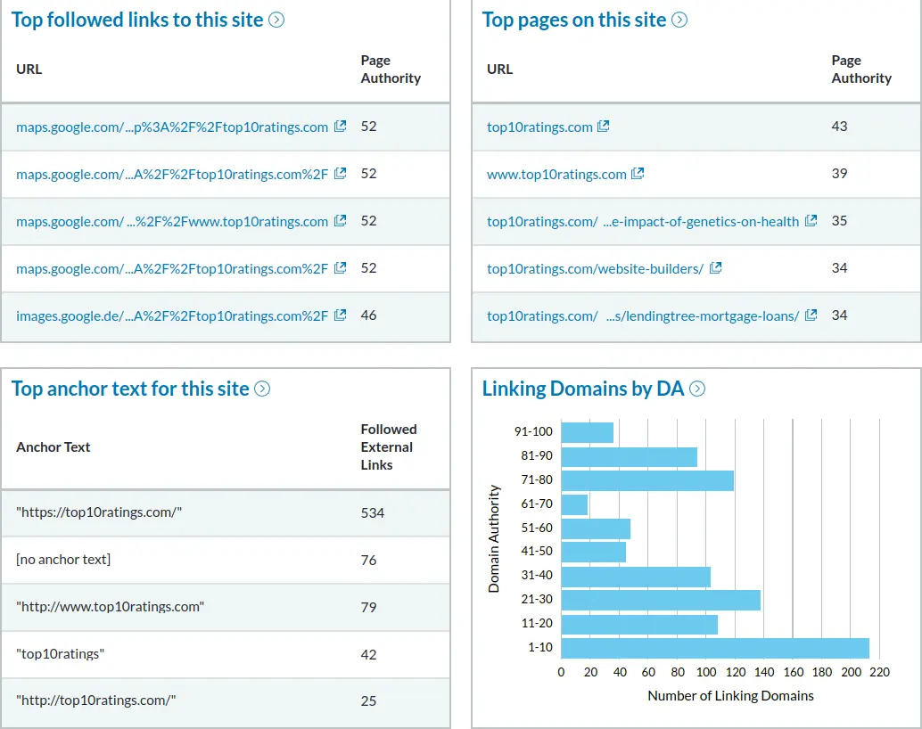Image resolution: width=922 pixels, height=729 pixels.
Task: Open the images.google.de followed link
Action: pos(172,316)
